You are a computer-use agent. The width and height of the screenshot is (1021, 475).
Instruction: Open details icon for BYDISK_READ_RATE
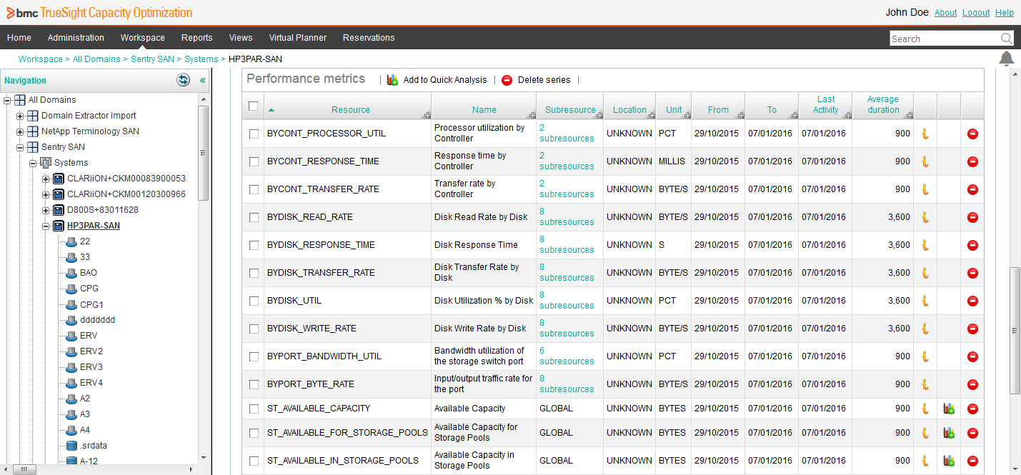click(925, 217)
